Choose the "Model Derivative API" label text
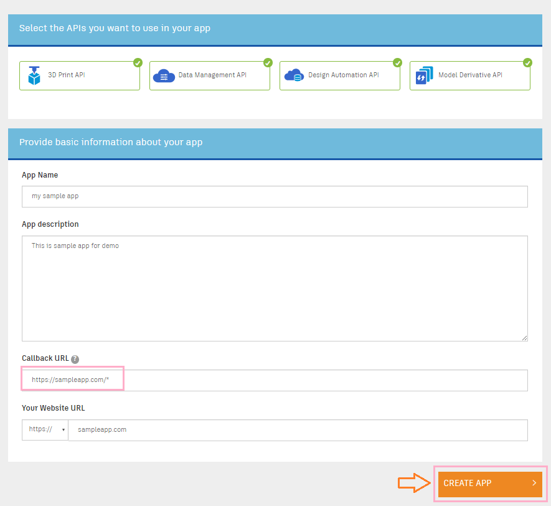Viewport: 551px width, 506px height. [x=470, y=75]
